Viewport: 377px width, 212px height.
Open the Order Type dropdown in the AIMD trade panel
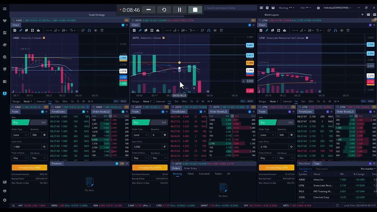pyautogui.click(x=20, y=135)
